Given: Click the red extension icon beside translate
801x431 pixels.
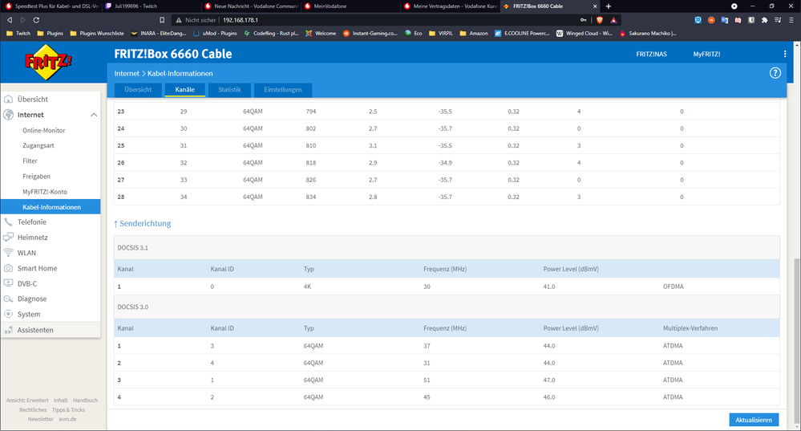Looking at the screenshot, I should pyautogui.click(x=738, y=20).
